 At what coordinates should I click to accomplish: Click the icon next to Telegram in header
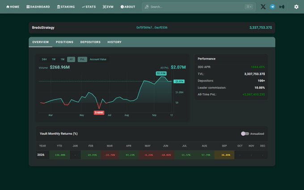(x=282, y=7)
